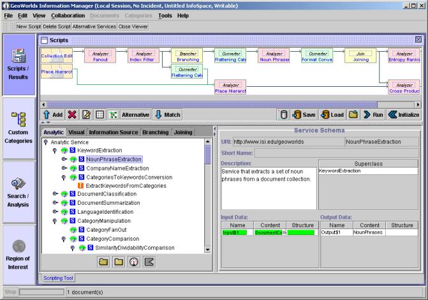Viewport: 428px width, 300px height.
Task: Click the open folder icon beside Run
Action: [353, 115]
